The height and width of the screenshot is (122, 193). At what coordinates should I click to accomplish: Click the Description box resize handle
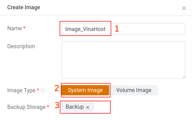tap(183, 77)
